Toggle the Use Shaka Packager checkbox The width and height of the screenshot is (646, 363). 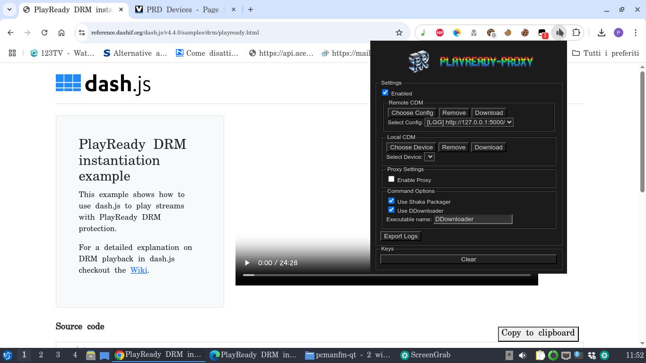click(x=391, y=201)
